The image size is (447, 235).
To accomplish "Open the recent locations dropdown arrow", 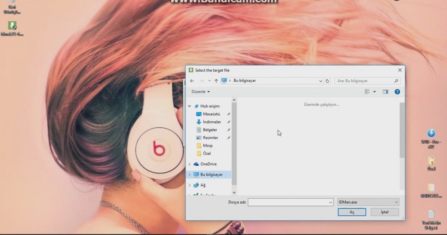I will click(x=209, y=81).
